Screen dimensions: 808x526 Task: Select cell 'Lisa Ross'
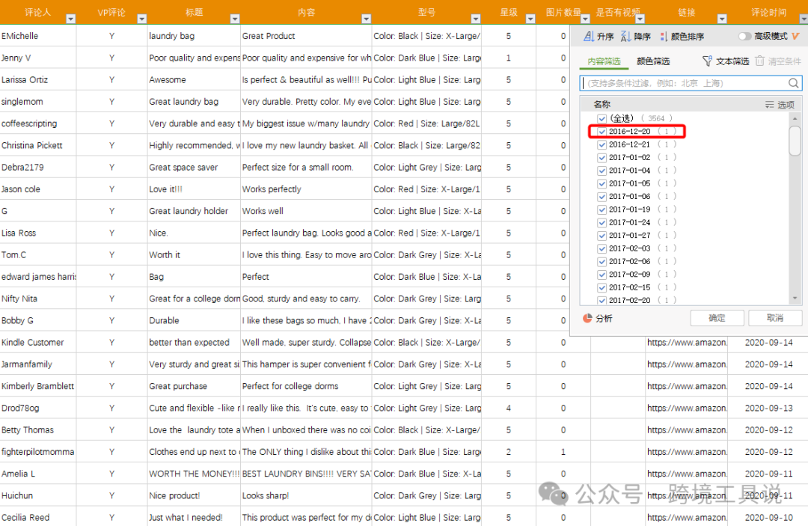38,233
